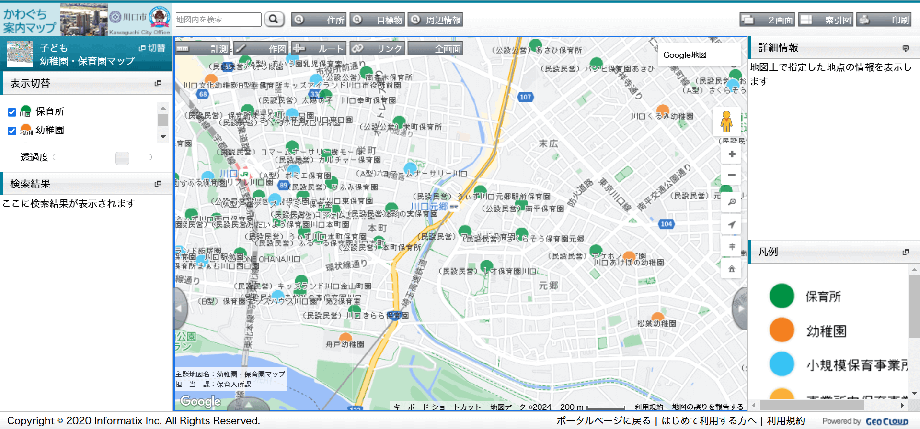Open the 作図 drawing tool

261,49
